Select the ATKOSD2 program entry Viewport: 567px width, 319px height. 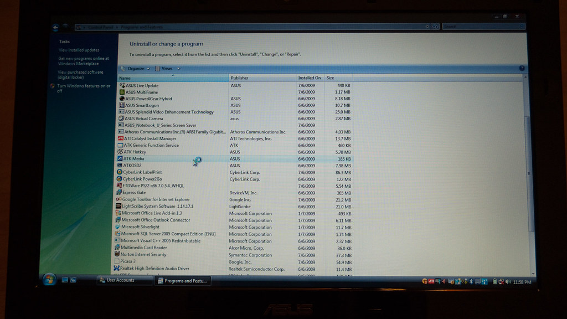[x=235, y=166]
